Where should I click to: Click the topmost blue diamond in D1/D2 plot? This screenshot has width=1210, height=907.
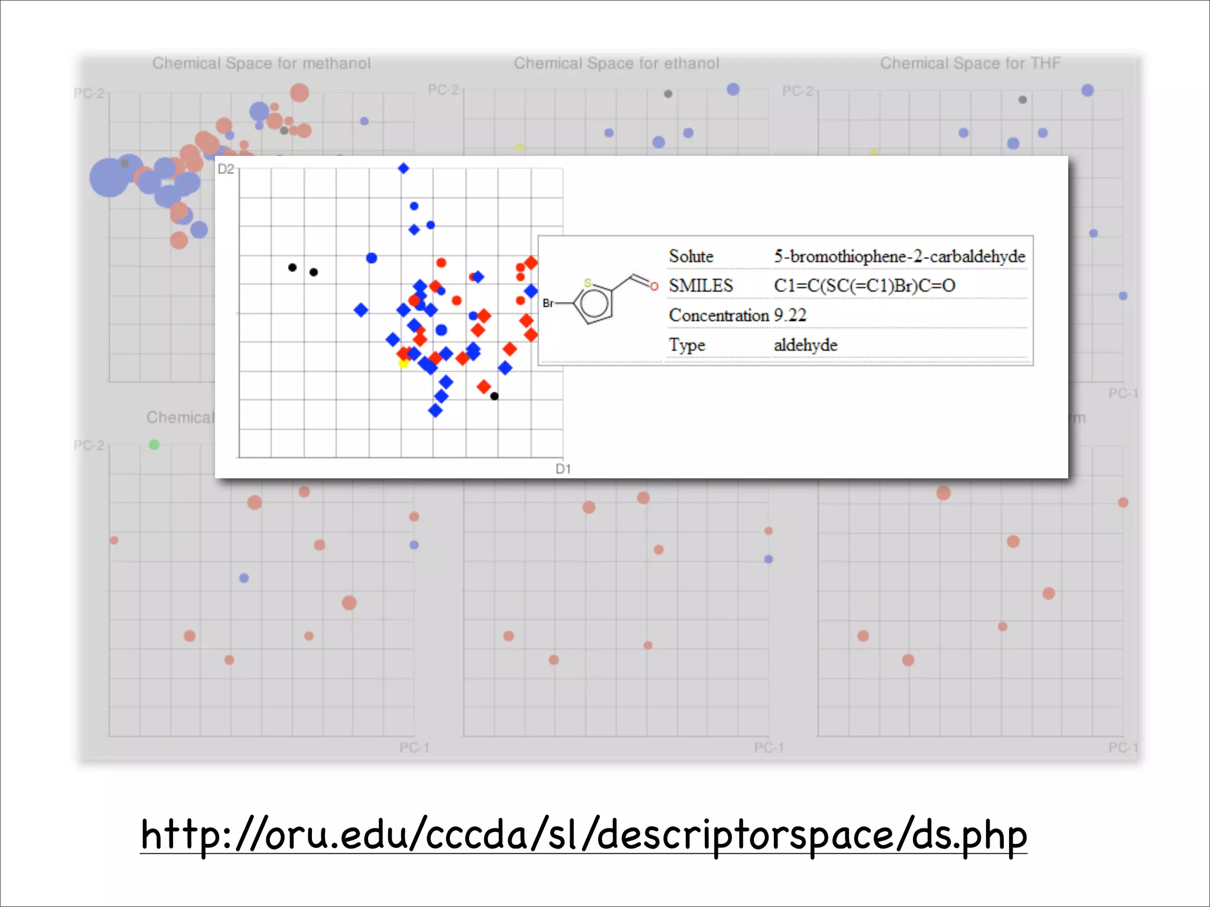coord(404,168)
